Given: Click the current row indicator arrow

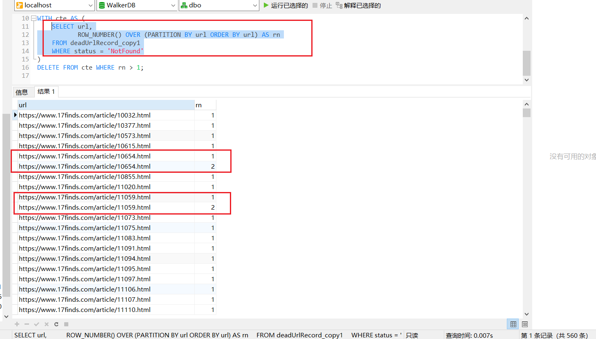Looking at the screenshot, I should [x=15, y=115].
